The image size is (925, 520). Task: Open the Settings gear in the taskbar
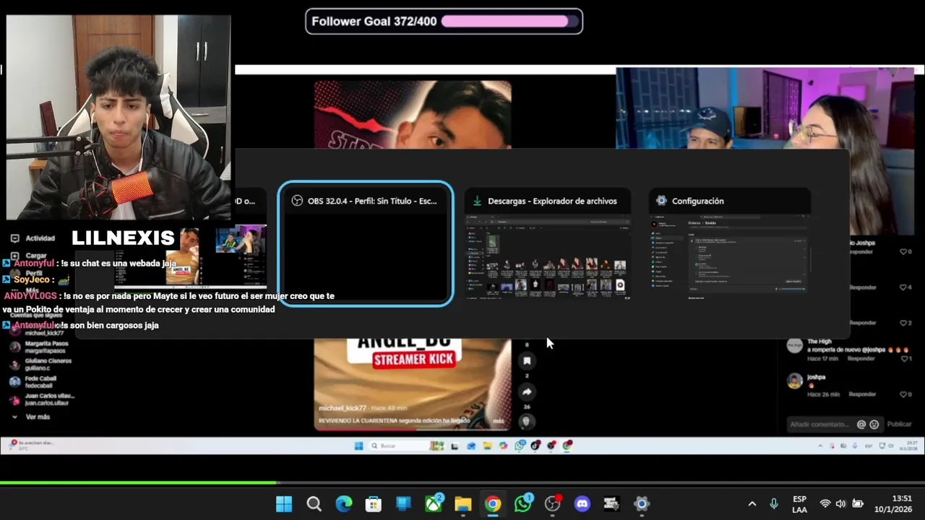642,504
